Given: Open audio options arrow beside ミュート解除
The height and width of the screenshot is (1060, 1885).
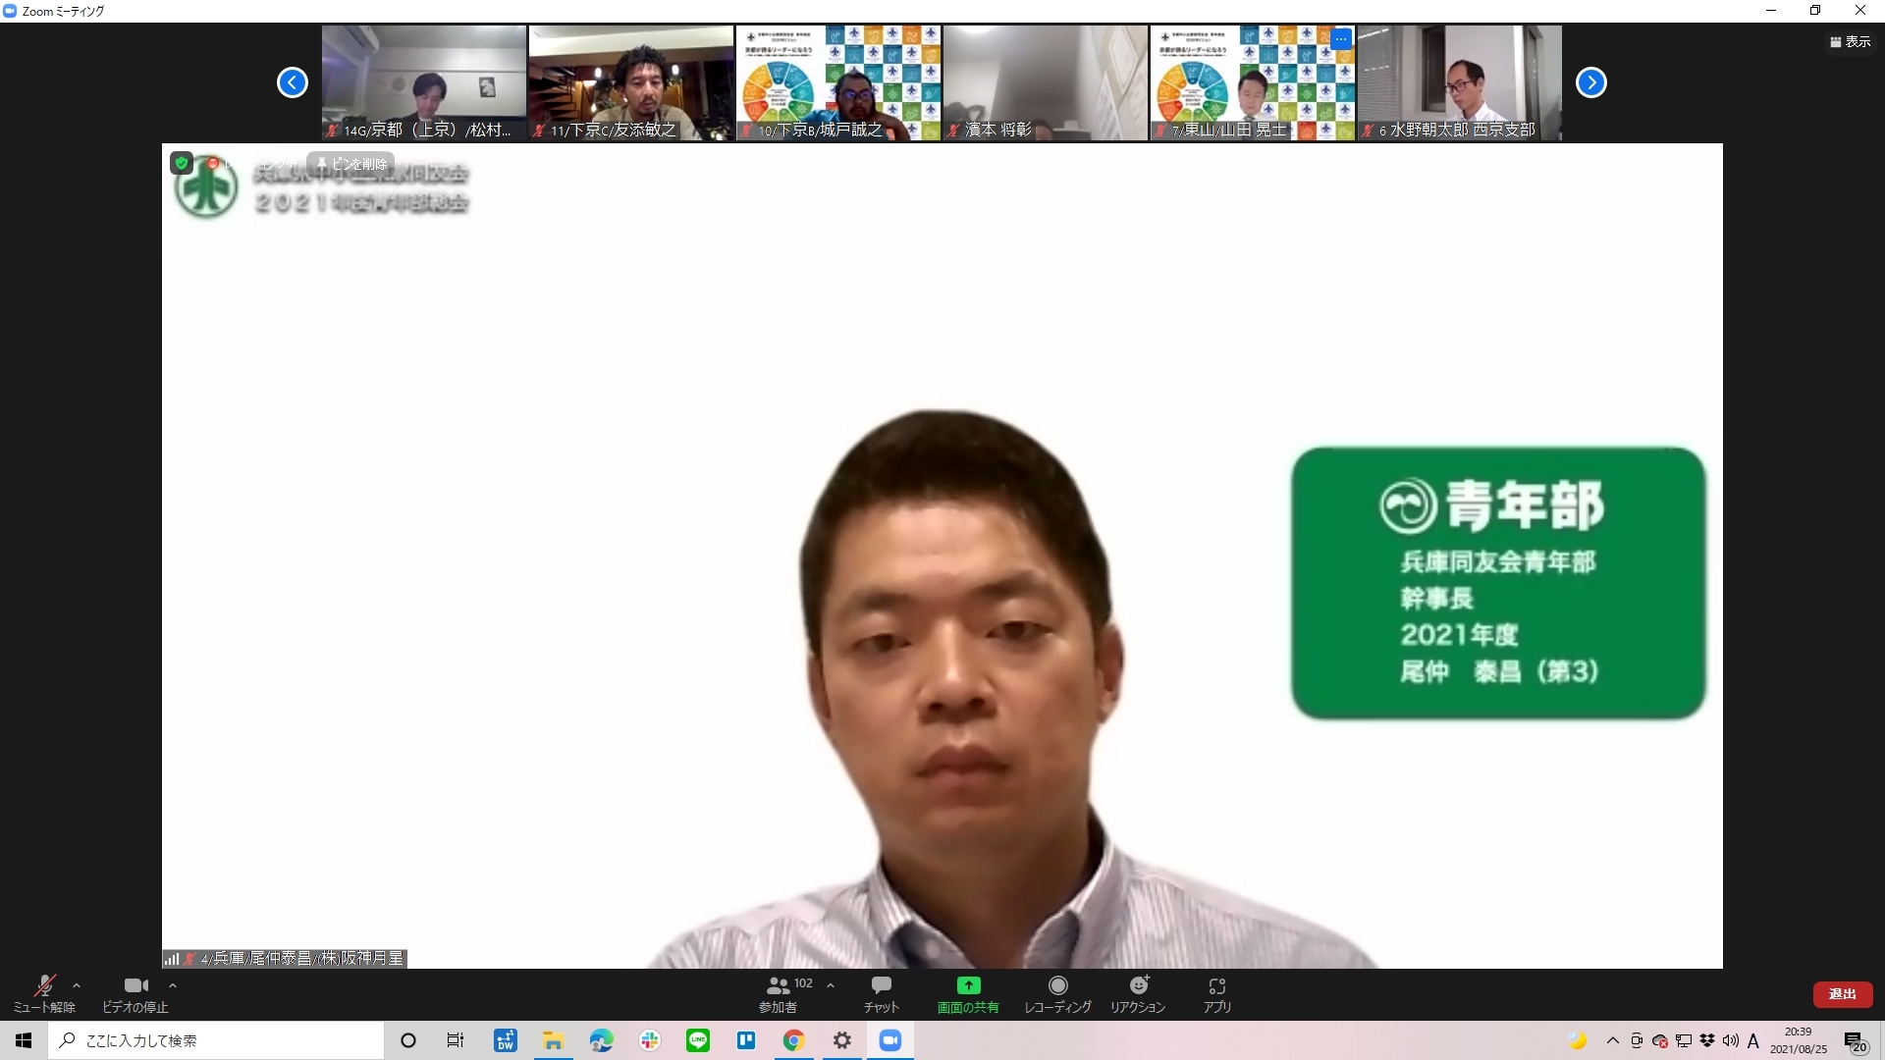Looking at the screenshot, I should pyautogui.click(x=77, y=985).
